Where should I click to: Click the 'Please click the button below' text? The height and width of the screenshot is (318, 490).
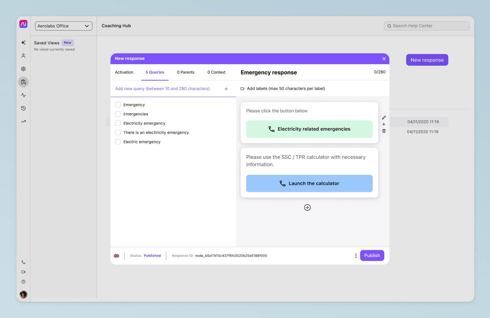(x=277, y=111)
